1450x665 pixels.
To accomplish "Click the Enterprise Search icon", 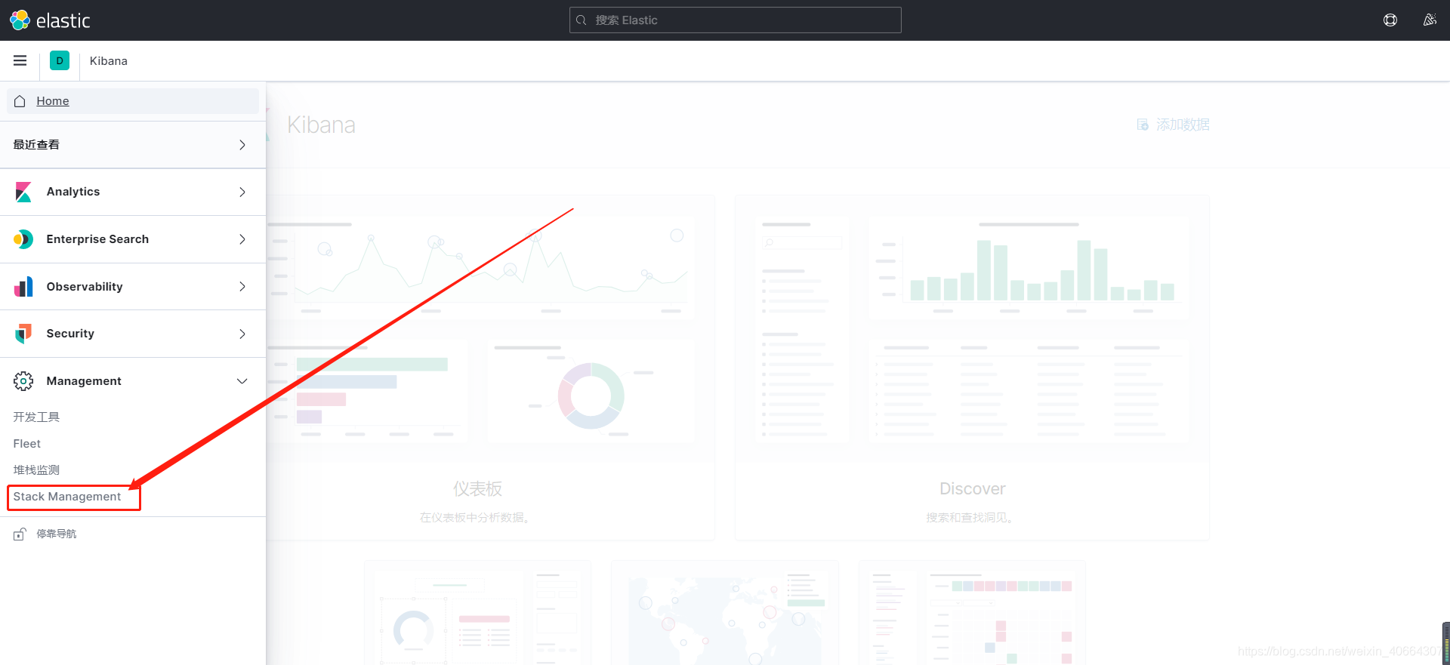I will 23,239.
